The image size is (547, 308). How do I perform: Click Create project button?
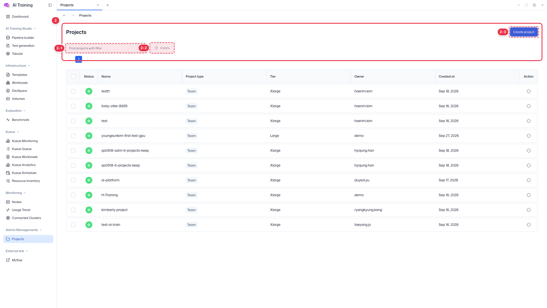pyautogui.click(x=524, y=32)
